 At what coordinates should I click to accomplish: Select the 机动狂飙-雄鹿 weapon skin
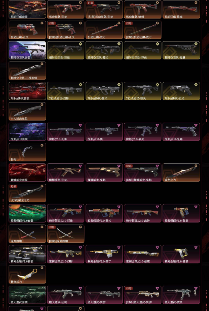coord(181,9)
